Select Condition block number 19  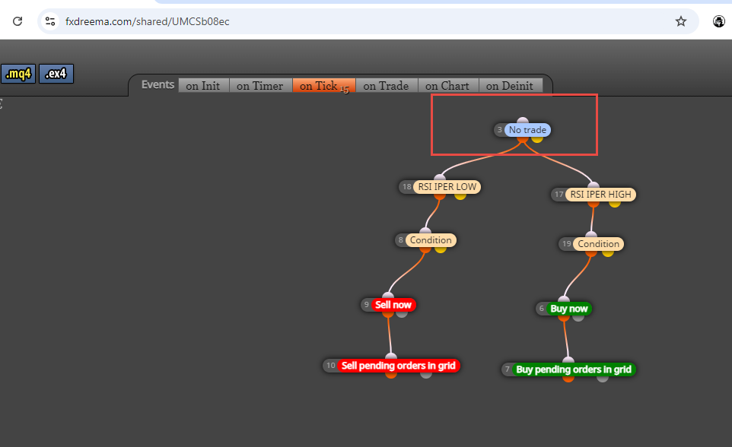click(599, 243)
